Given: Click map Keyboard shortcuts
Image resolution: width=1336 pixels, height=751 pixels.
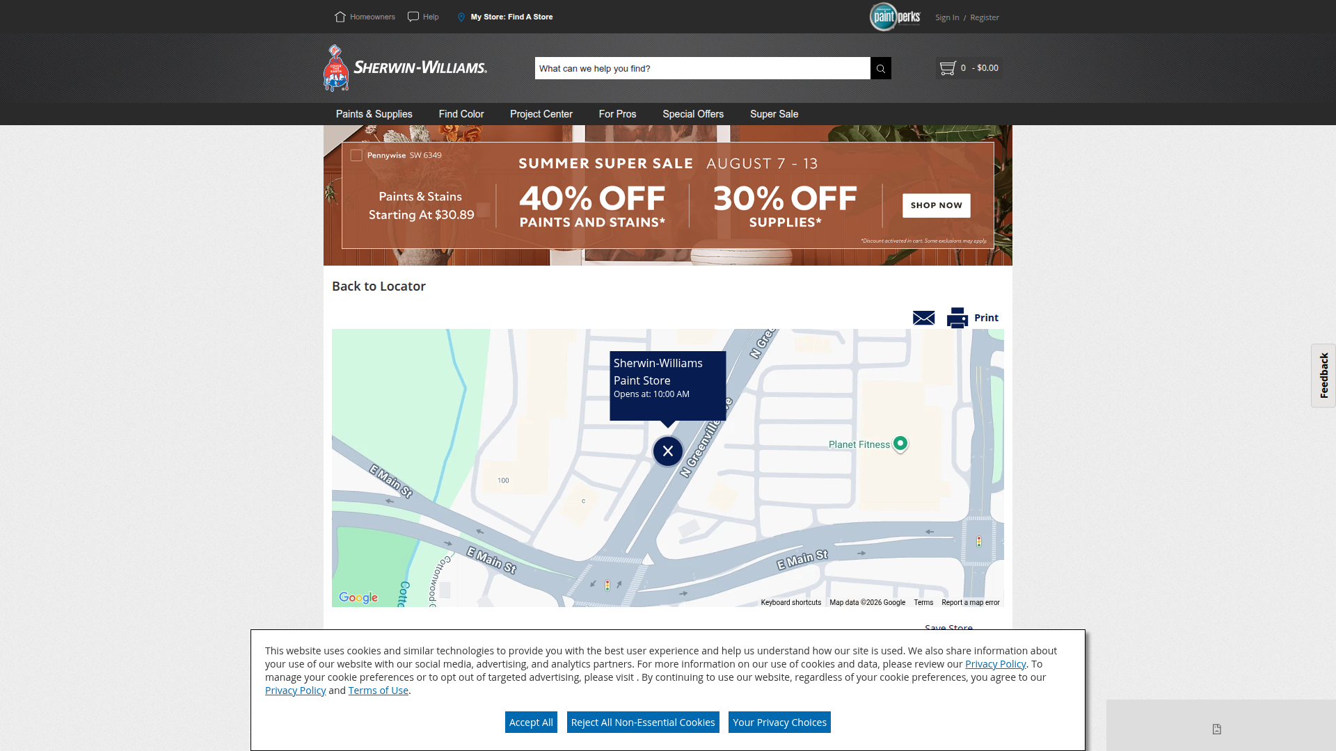Looking at the screenshot, I should [x=791, y=603].
